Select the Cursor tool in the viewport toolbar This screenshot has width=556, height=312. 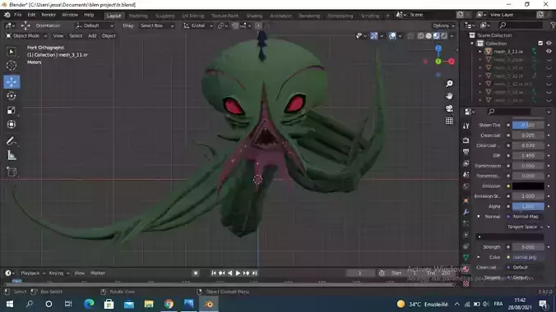click(12, 66)
